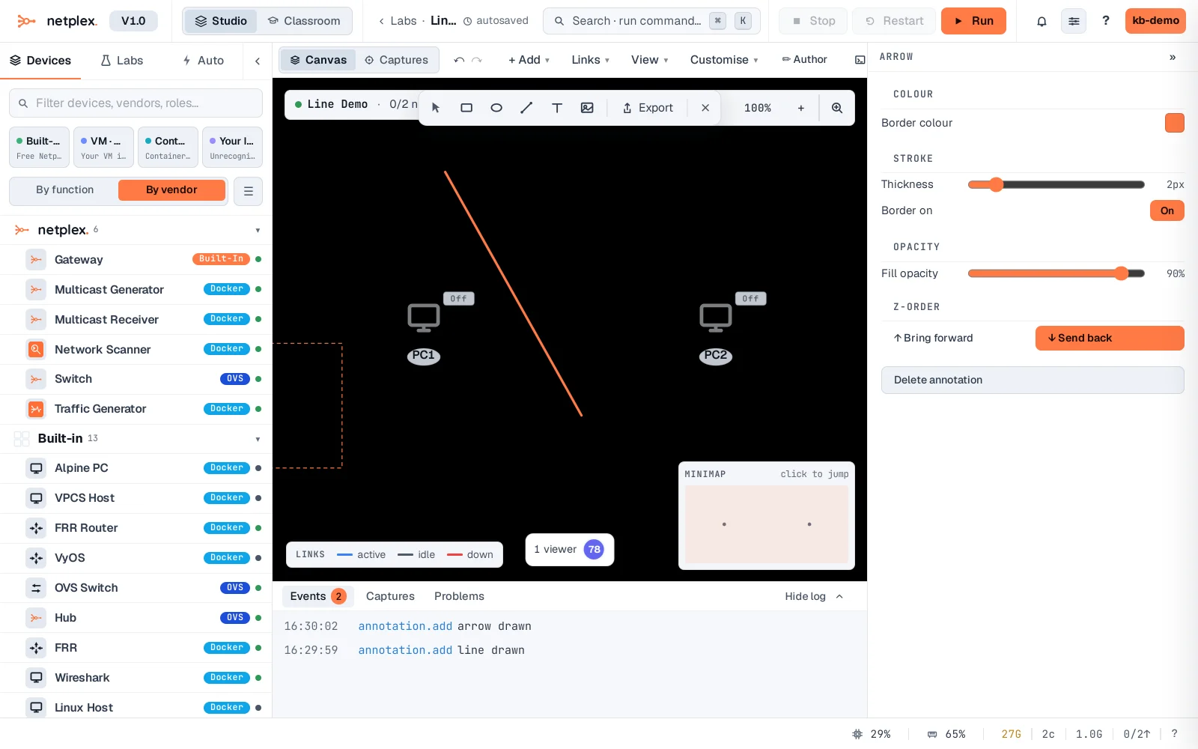This screenshot has width=1198, height=749.
Task: Click Delete annotation button
Action: tap(1033, 380)
